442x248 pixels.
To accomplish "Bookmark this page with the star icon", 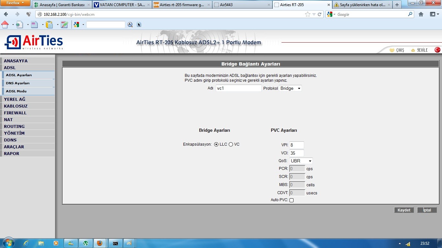I will (307, 14).
